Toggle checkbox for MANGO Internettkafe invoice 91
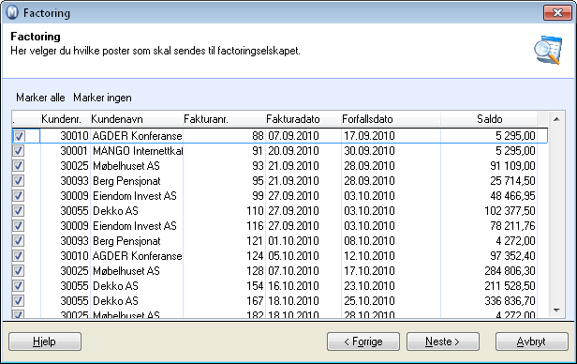 coord(19,151)
